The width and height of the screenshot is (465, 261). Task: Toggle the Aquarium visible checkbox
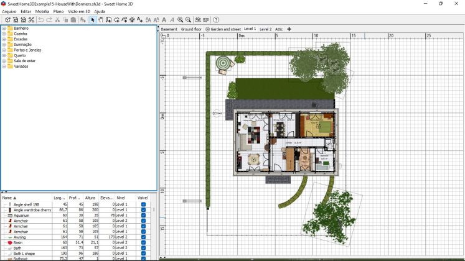tap(144, 216)
